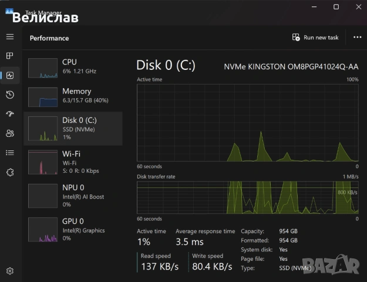Select the CPU performance item
Viewport: 367px width, 282px height.
coord(73,68)
